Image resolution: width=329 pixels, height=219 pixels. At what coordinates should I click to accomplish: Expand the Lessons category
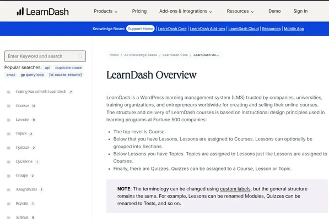pos(22,120)
